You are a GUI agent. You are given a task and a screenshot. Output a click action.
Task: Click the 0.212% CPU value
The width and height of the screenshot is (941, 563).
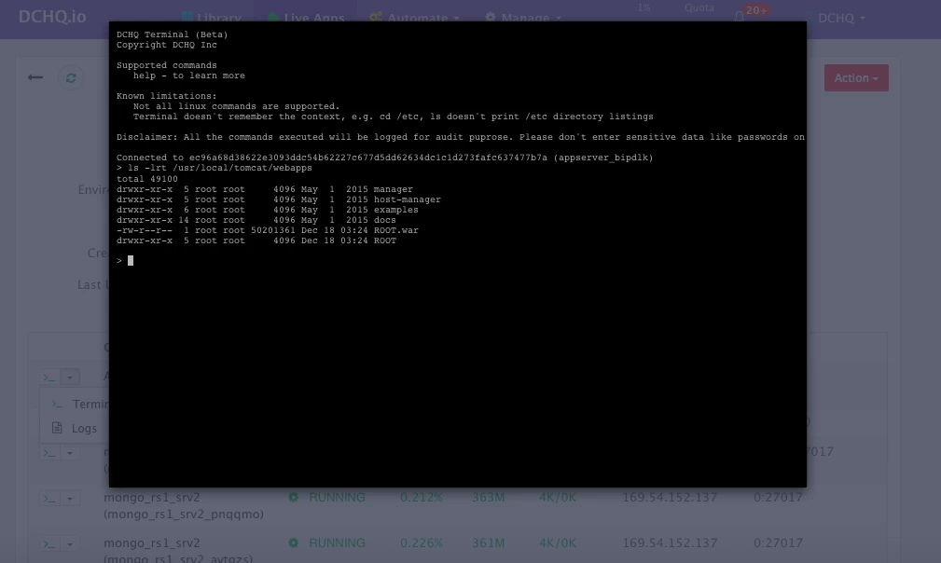click(x=422, y=497)
